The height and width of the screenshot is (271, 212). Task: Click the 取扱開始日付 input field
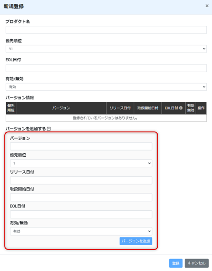[x=81, y=197]
